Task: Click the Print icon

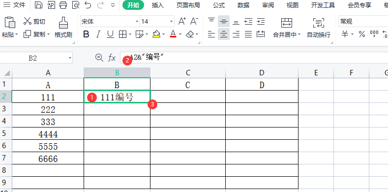Action: [63, 5]
